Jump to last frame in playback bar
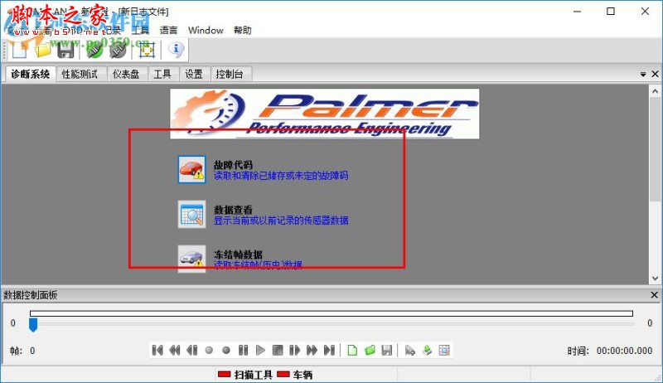The image size is (663, 383). (329, 350)
